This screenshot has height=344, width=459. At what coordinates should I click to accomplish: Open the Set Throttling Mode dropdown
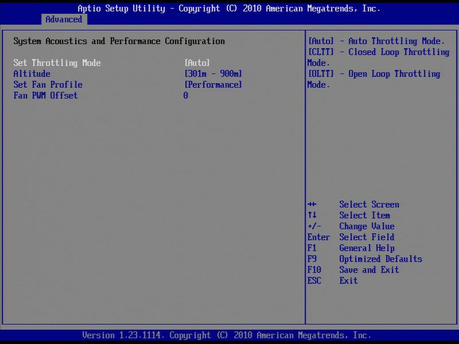pyautogui.click(x=197, y=62)
